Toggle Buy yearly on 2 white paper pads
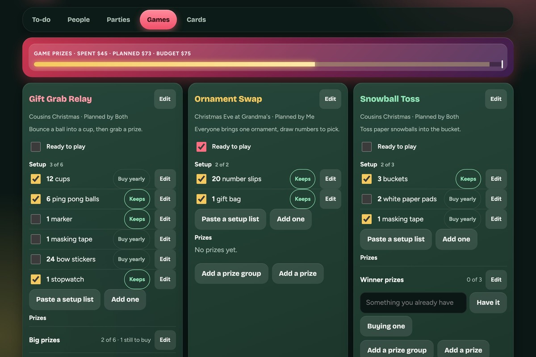Viewport: 536px width, 357px height. click(462, 199)
